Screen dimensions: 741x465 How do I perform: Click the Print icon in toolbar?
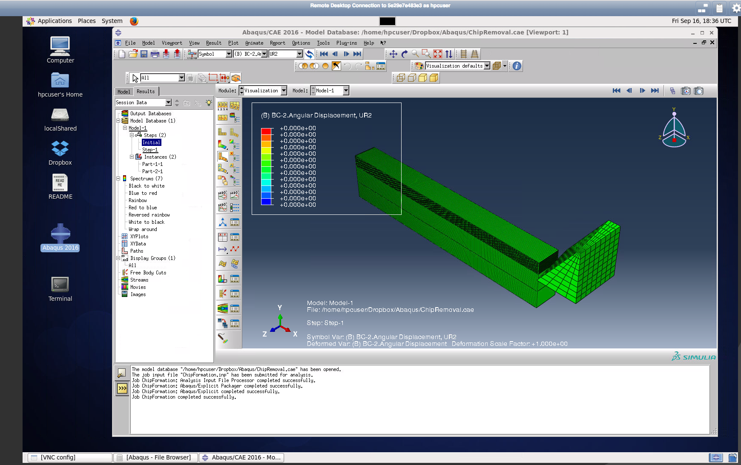tap(155, 54)
